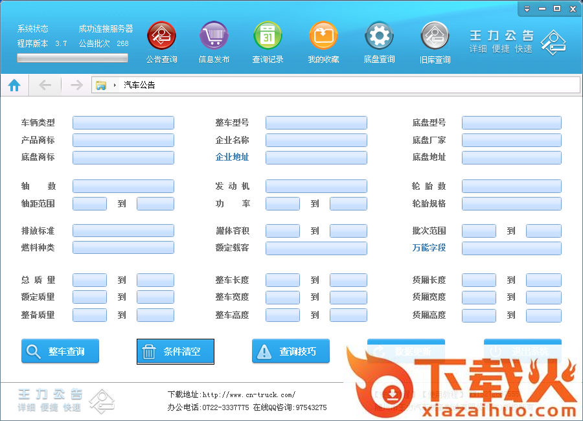Open the 旧库查询 old database icon
Screen dimensions: 583x421
(x=435, y=36)
